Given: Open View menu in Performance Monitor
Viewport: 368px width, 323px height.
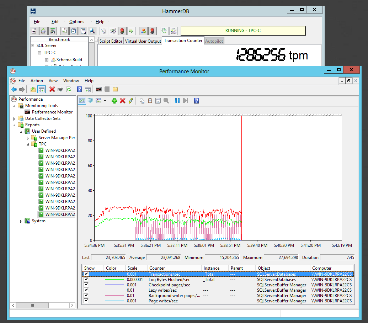Looking at the screenshot, I should 53,80.
